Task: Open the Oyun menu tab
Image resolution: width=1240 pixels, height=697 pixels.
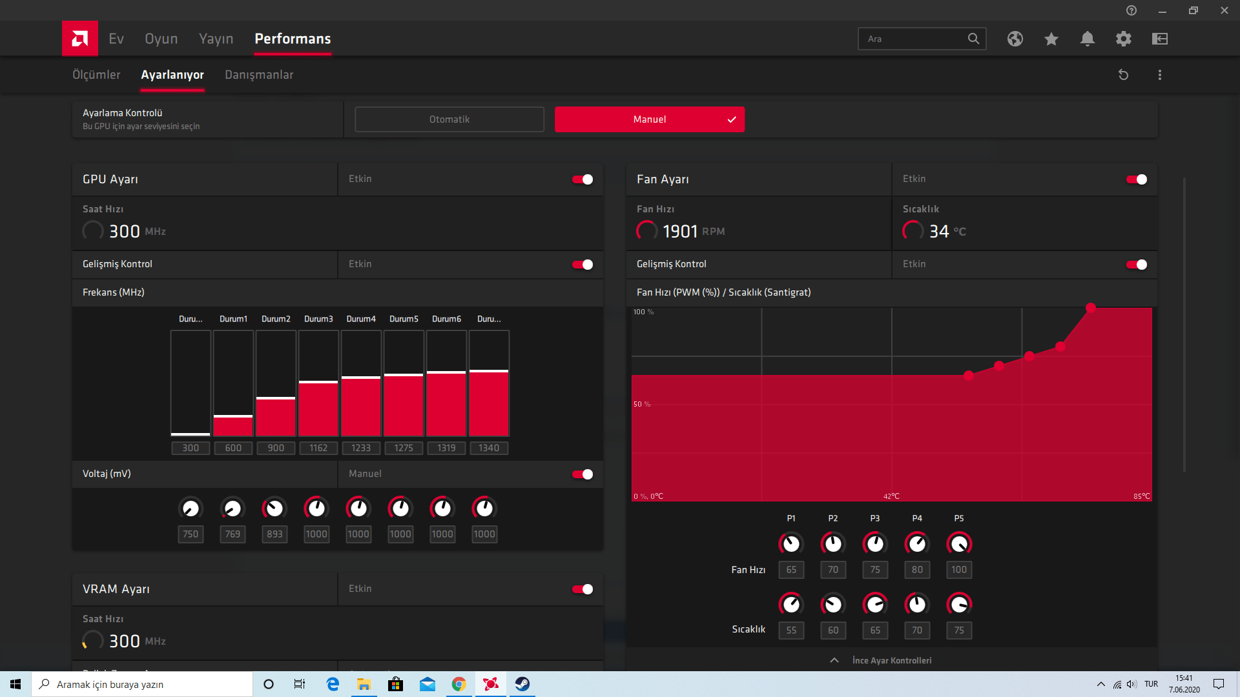Action: (x=161, y=39)
